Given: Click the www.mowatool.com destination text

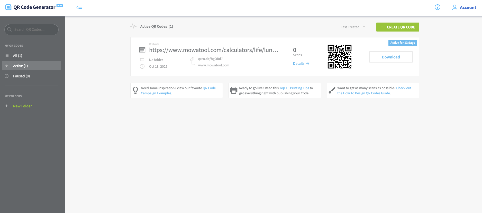Looking at the screenshot, I should [214, 65].
